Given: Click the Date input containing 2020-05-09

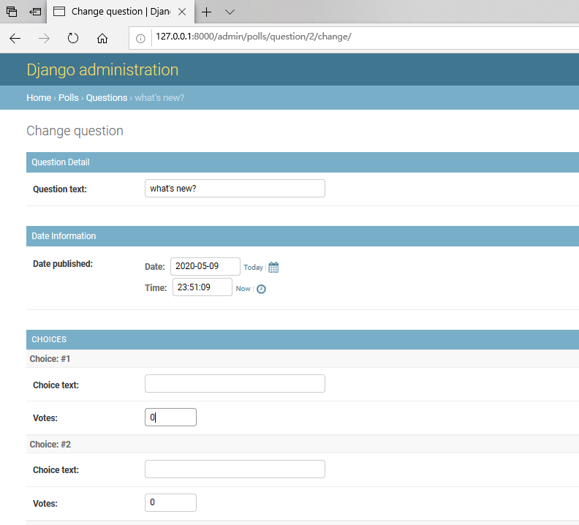Looking at the screenshot, I should [x=205, y=266].
